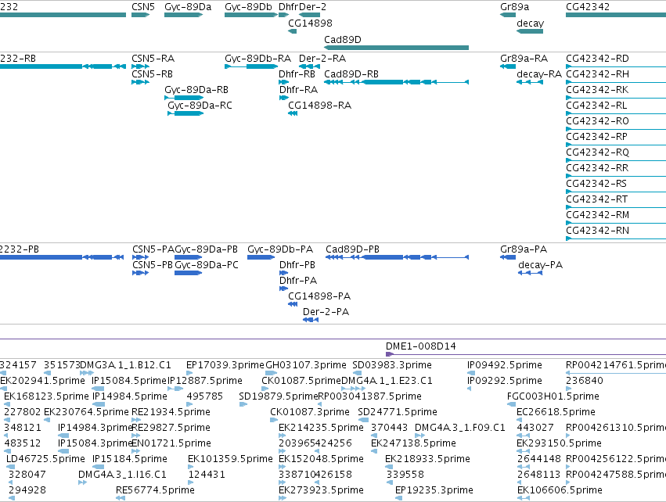Image resolution: width=666 pixels, height=502 pixels.
Task: Click the CSN5-PB protein label
Action: 153,265
